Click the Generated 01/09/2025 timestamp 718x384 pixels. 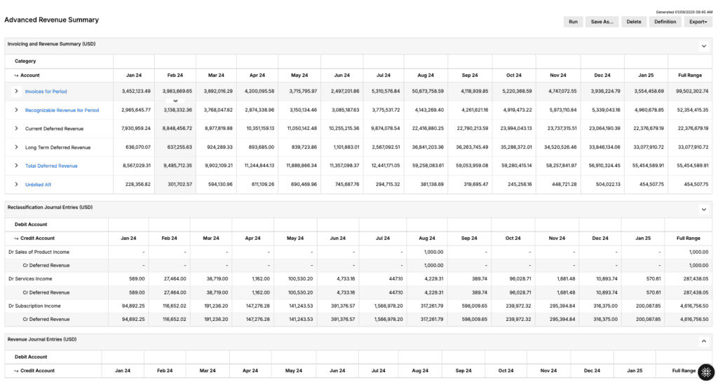point(684,13)
